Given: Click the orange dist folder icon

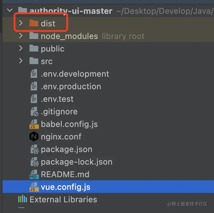Looking at the screenshot, I should pos(34,23).
